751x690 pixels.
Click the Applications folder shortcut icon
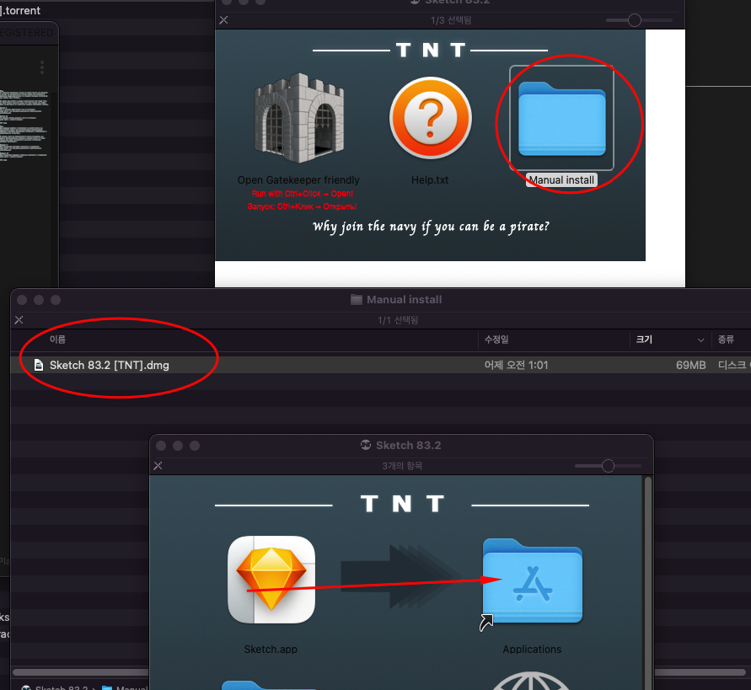point(532,582)
